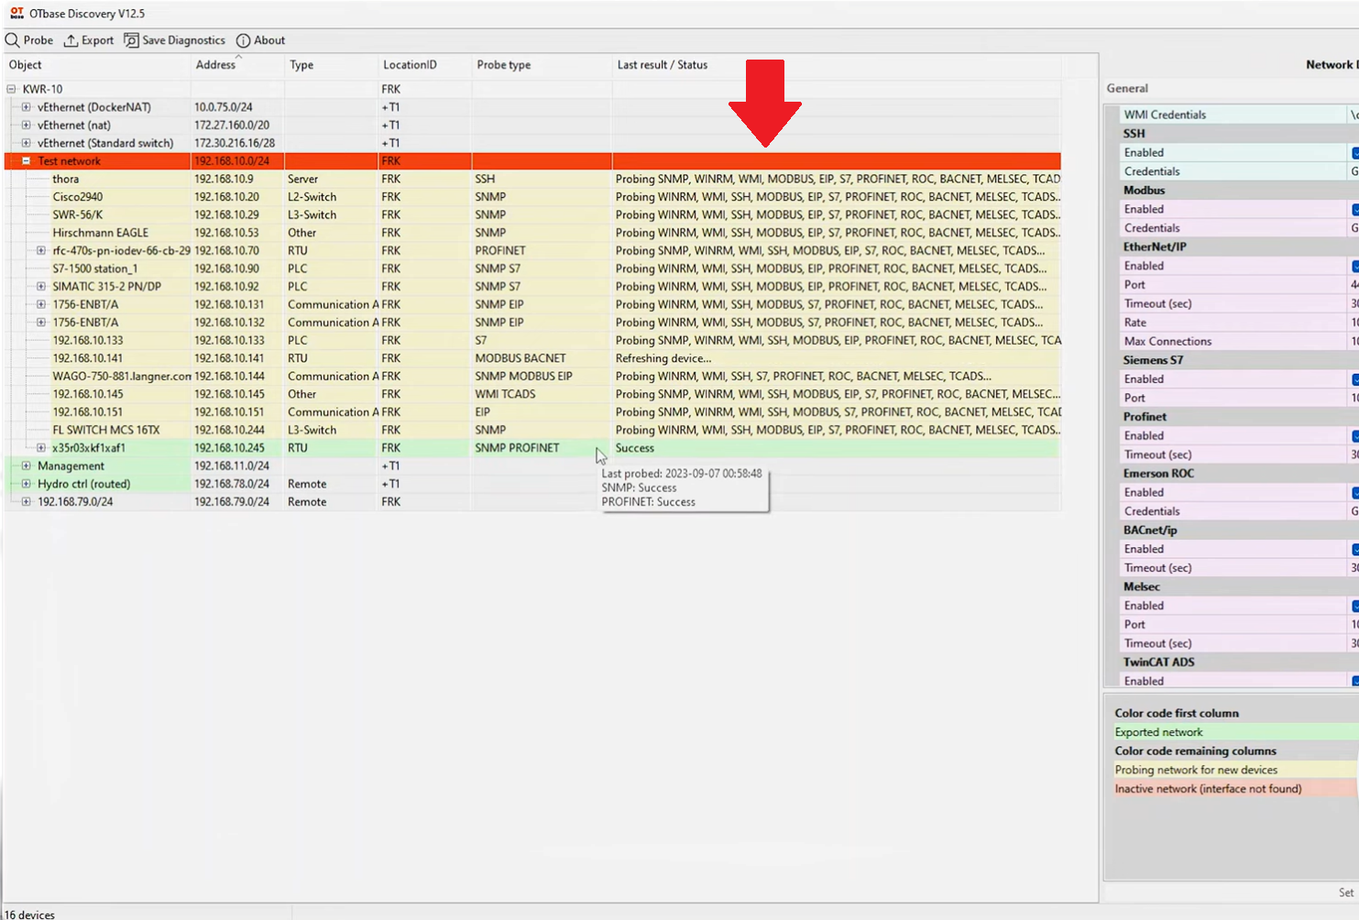Select FL SWITCH MCS 16TX
Viewport: 1359px width, 920px height.
105,430
